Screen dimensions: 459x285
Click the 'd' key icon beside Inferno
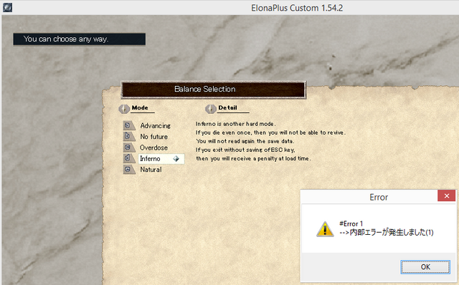129,158
